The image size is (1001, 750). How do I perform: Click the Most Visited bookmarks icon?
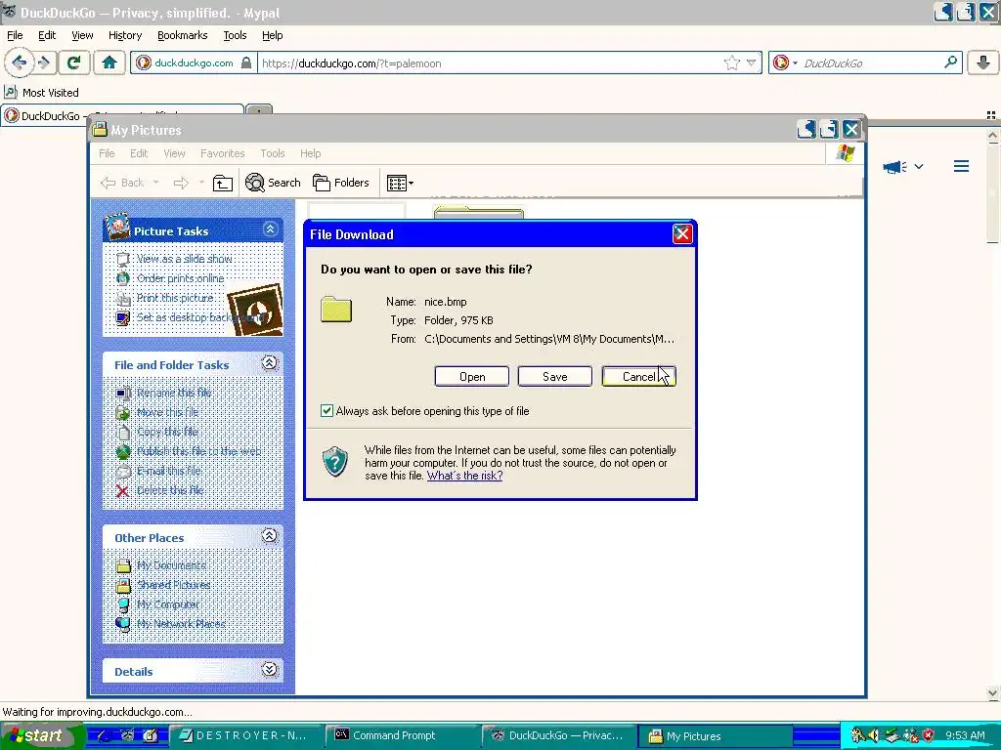tap(10, 93)
